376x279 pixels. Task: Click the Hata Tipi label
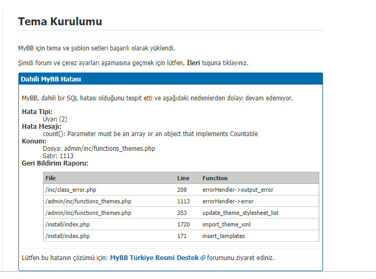click(x=37, y=112)
